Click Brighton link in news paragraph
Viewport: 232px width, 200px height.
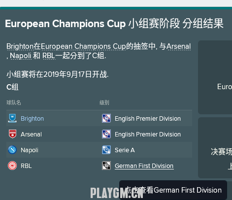[x=20, y=46]
